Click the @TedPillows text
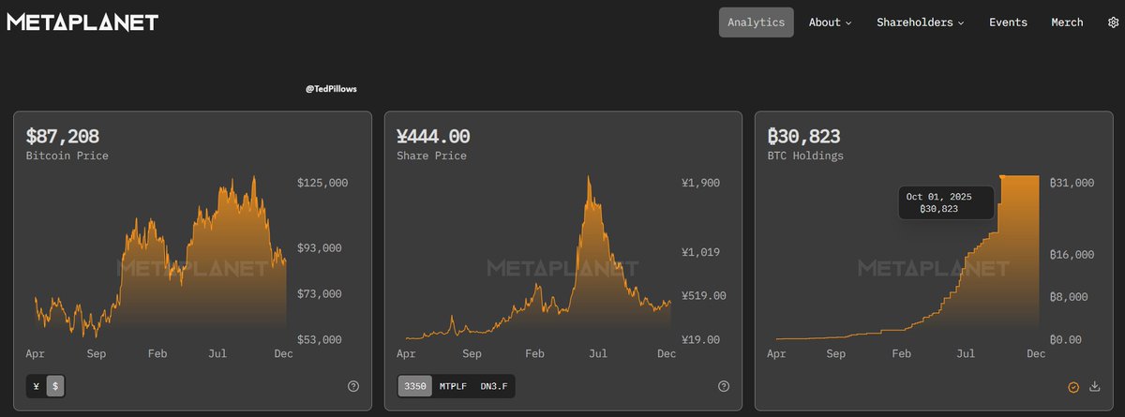Viewport: 1125px width, 417px height. pyautogui.click(x=331, y=89)
